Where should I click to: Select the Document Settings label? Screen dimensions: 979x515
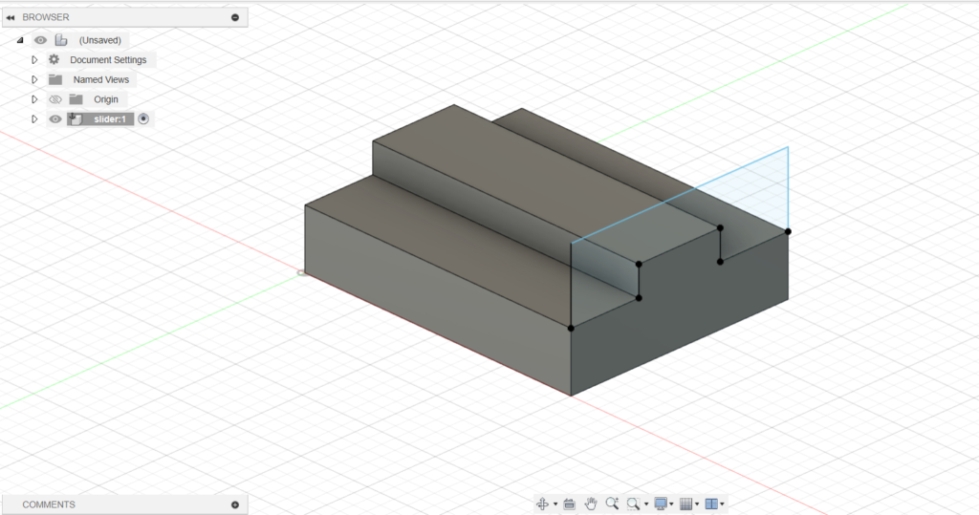click(x=108, y=60)
